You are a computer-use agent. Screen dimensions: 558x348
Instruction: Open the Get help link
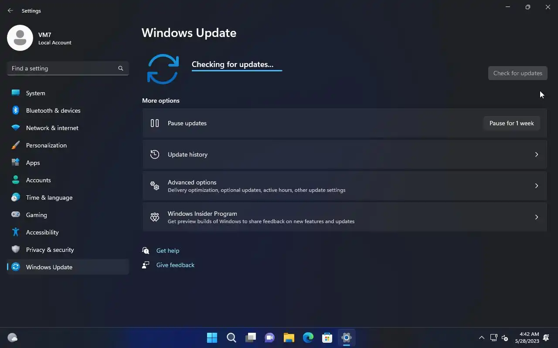pos(168,251)
